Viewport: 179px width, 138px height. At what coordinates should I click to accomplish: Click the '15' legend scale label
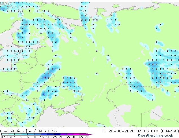pyautogui.click(x=42, y=137)
